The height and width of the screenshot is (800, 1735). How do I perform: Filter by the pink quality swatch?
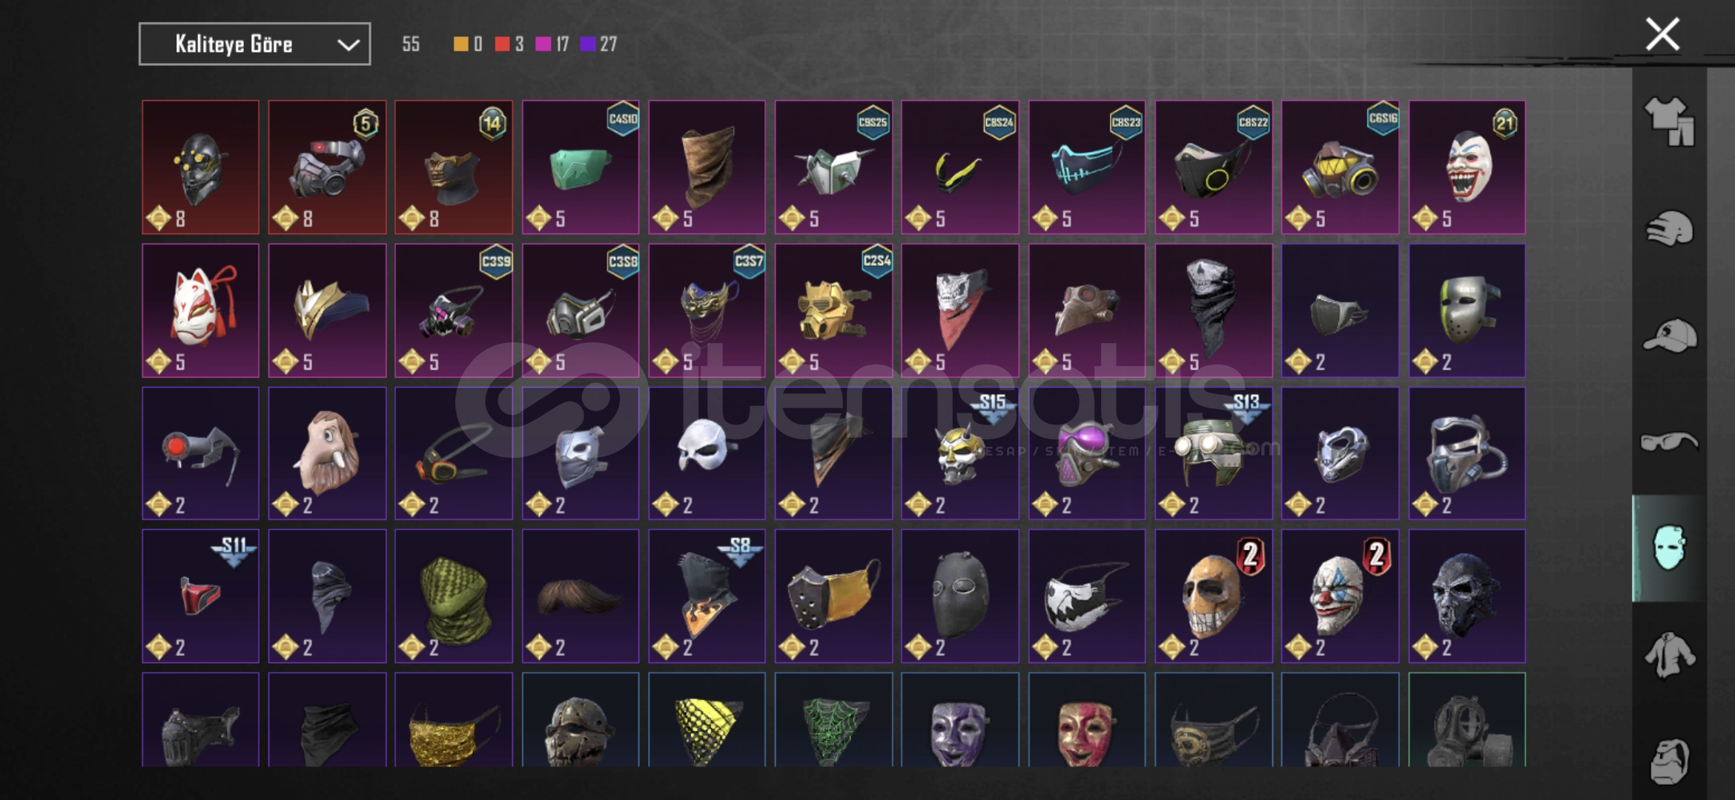point(543,44)
